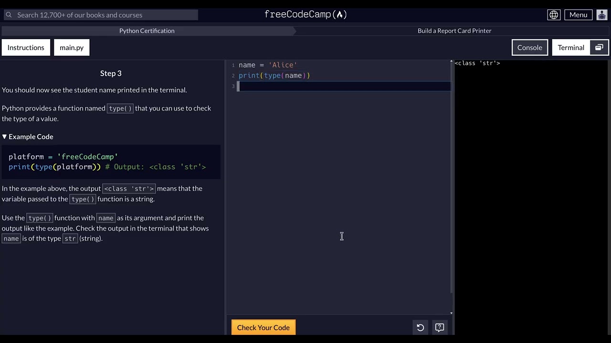Screen dimensions: 611x343
Task: Open the main.py tab
Action: [x=72, y=48]
